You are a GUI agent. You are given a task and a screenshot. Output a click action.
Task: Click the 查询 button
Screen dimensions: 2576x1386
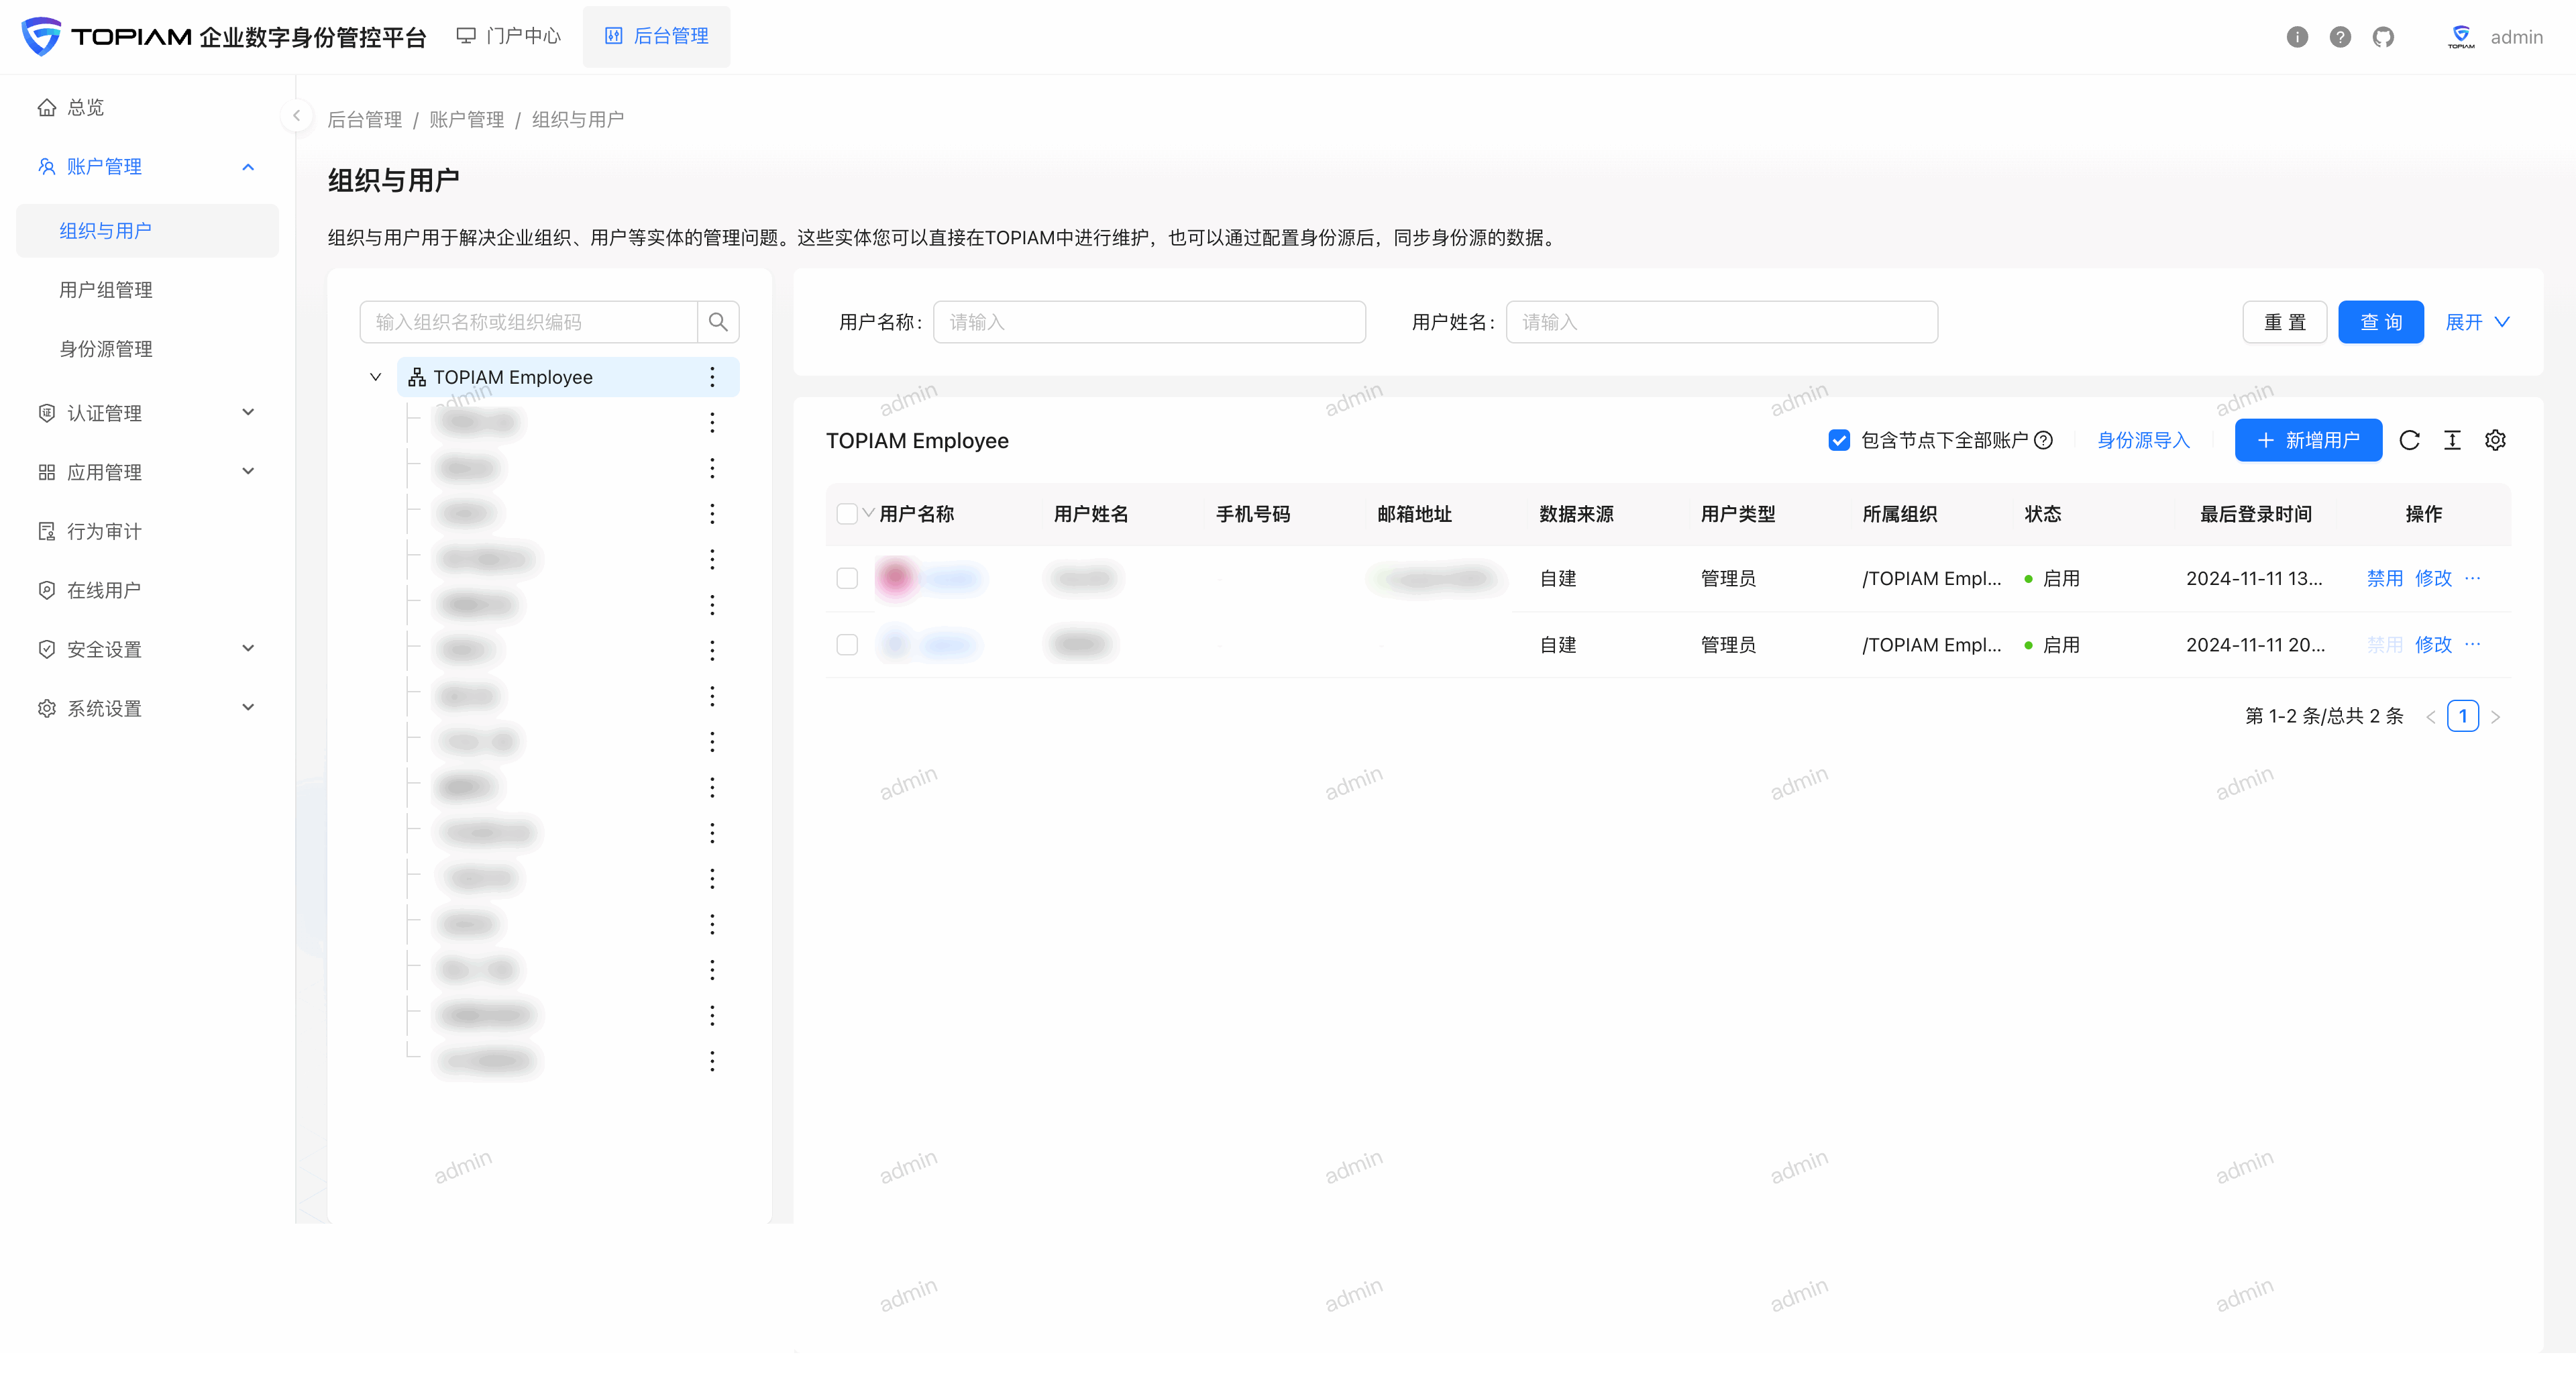pyautogui.click(x=2381, y=322)
